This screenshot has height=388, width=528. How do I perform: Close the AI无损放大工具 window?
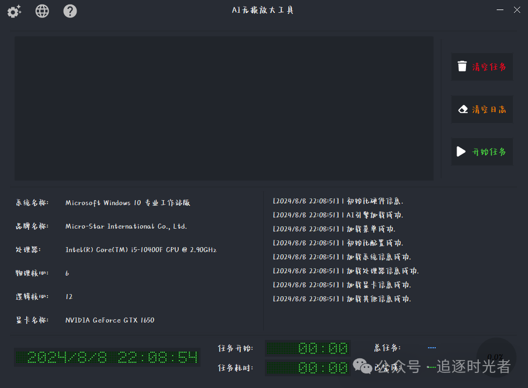[x=517, y=10]
